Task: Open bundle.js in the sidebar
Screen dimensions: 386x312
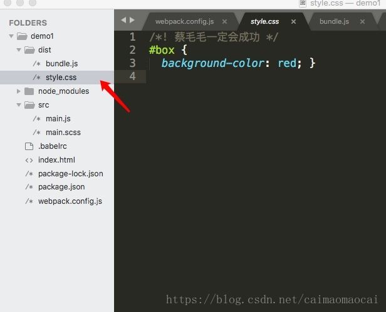Action: pos(61,64)
